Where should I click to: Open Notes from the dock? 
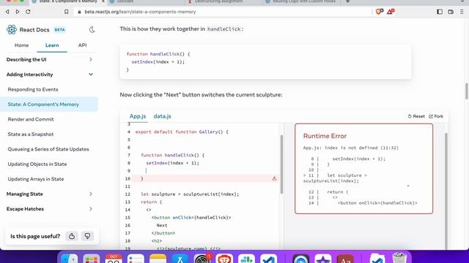(158, 259)
